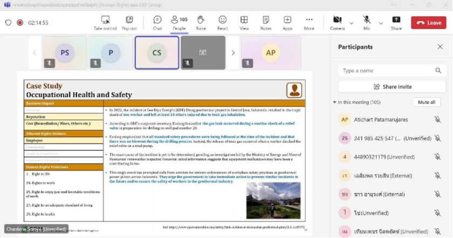
Task: Expand the Mic options dropdown arrow
Action: [381, 23]
